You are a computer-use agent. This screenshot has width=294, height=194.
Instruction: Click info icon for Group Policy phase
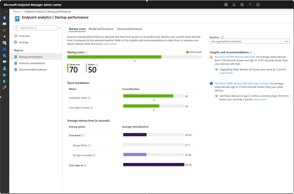(x=89, y=145)
